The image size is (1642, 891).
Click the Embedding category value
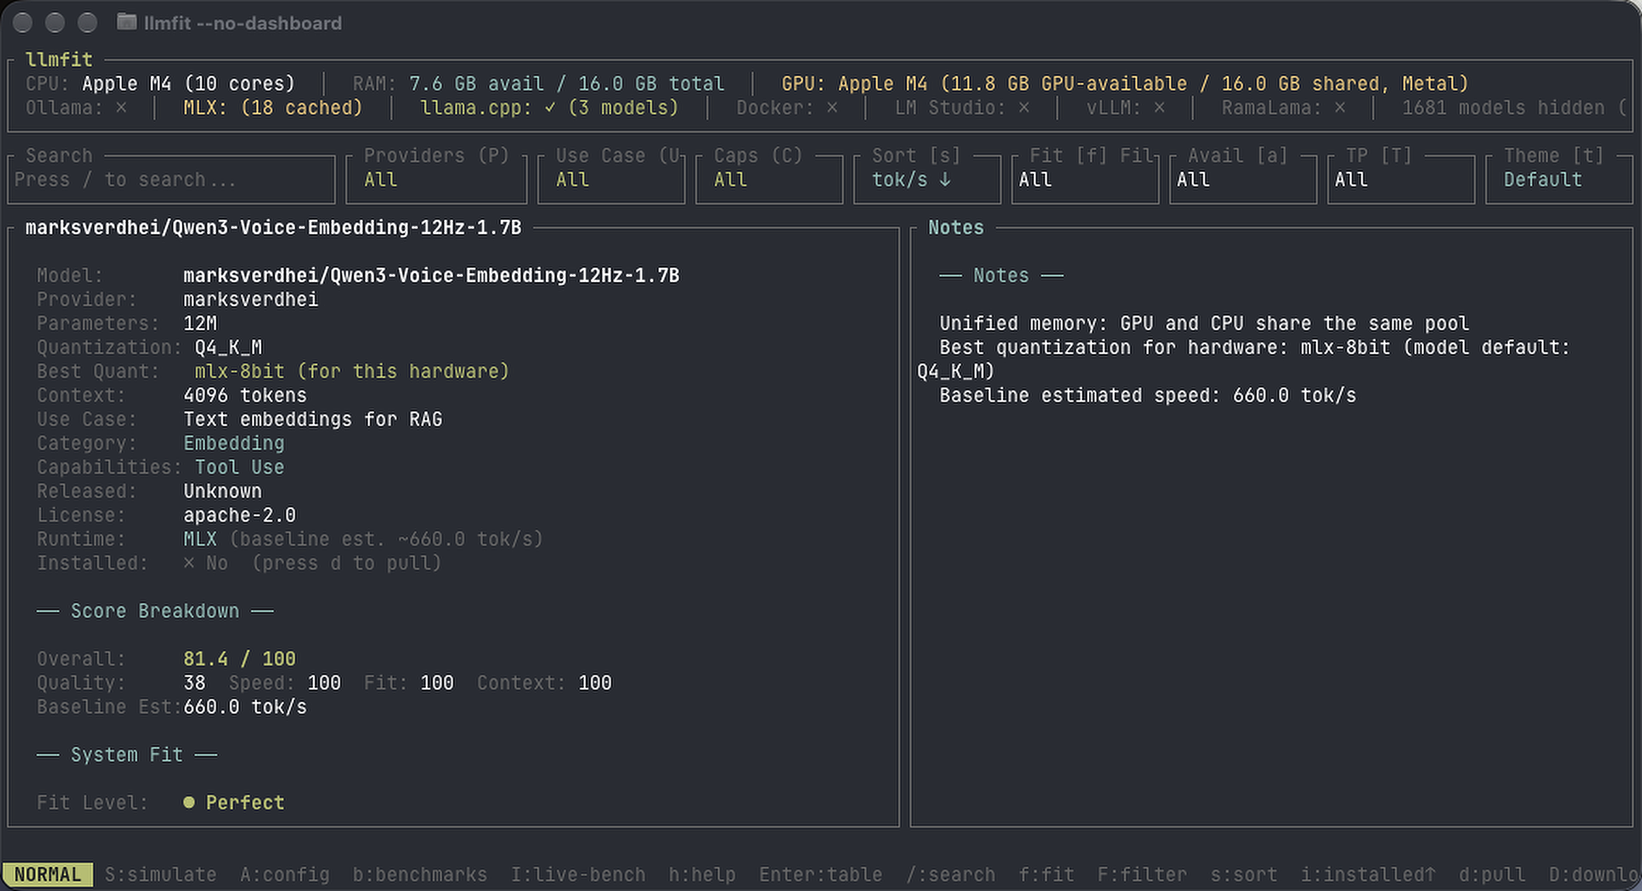click(233, 443)
